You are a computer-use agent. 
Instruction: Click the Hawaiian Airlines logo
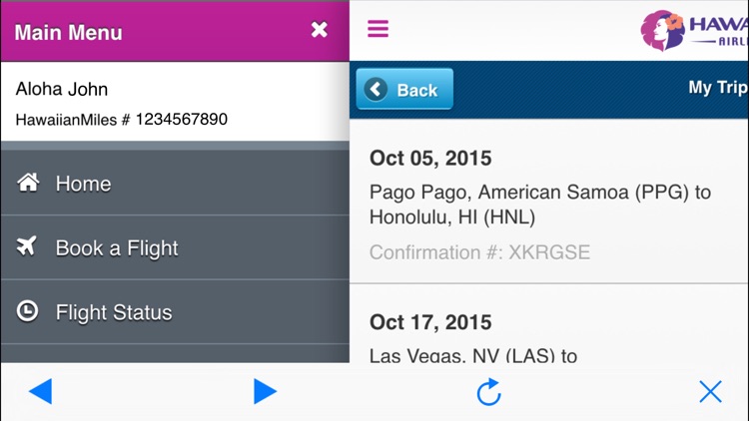[694, 30]
